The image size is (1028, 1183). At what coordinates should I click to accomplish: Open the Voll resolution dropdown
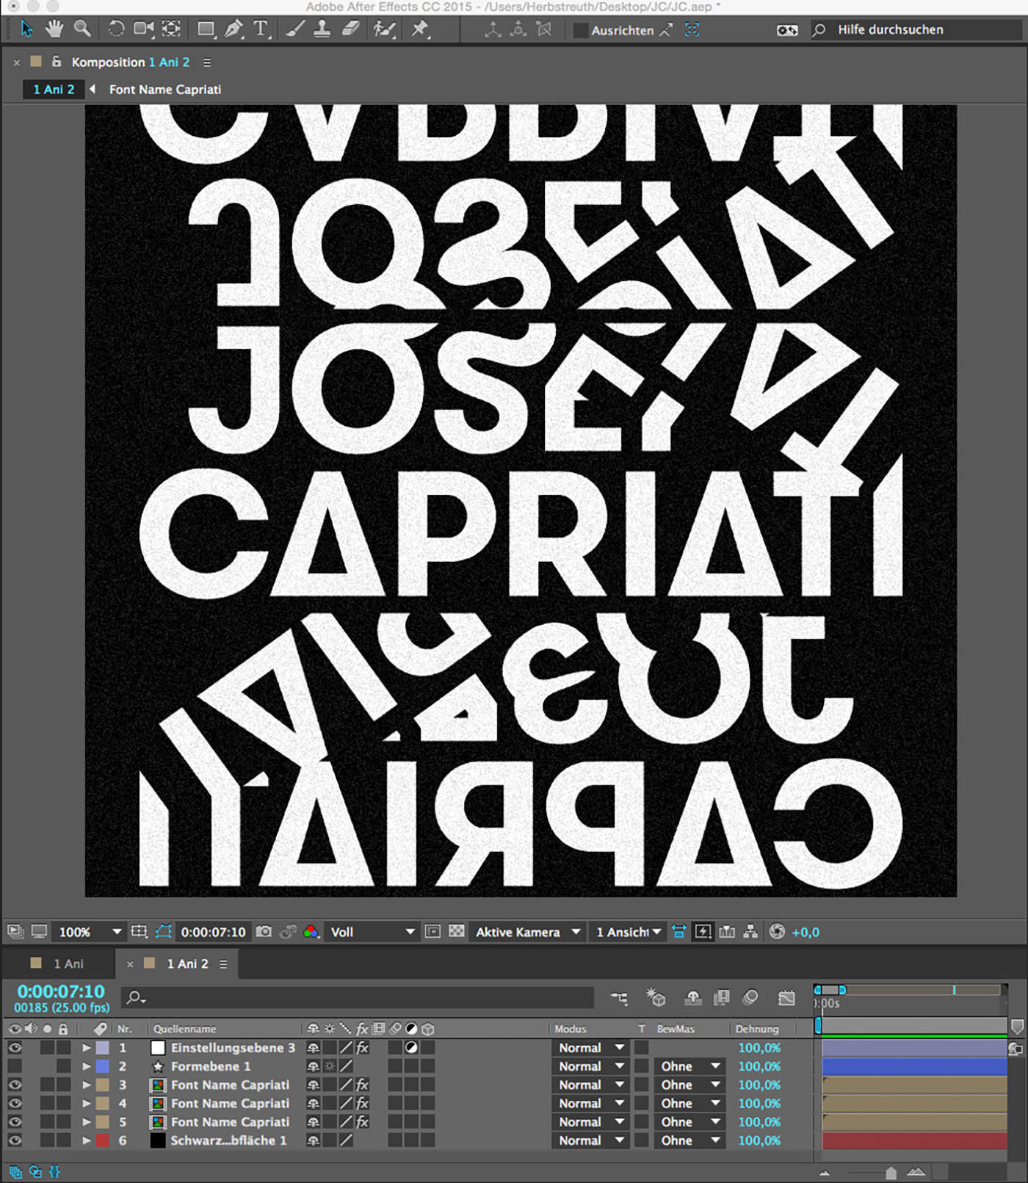pos(372,932)
